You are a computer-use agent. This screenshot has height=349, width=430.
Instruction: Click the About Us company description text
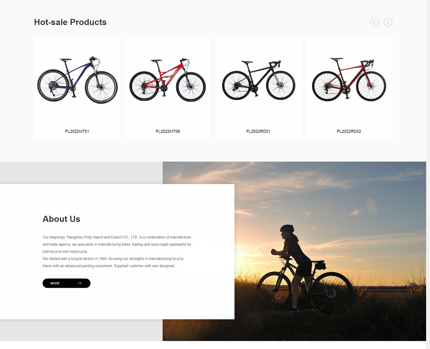click(117, 251)
